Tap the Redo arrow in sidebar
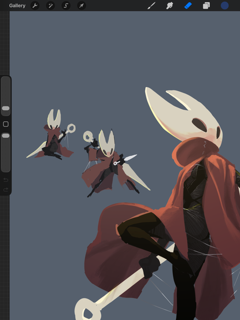 6,189
